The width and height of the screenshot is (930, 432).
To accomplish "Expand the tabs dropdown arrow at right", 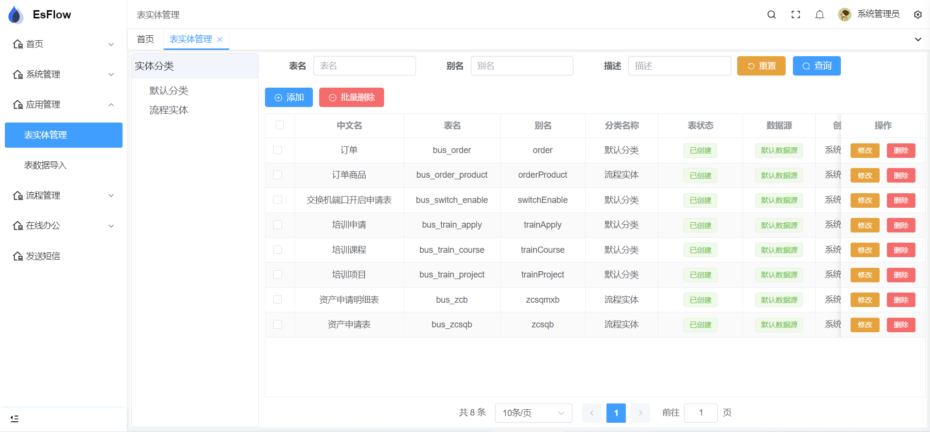I will pyautogui.click(x=918, y=40).
